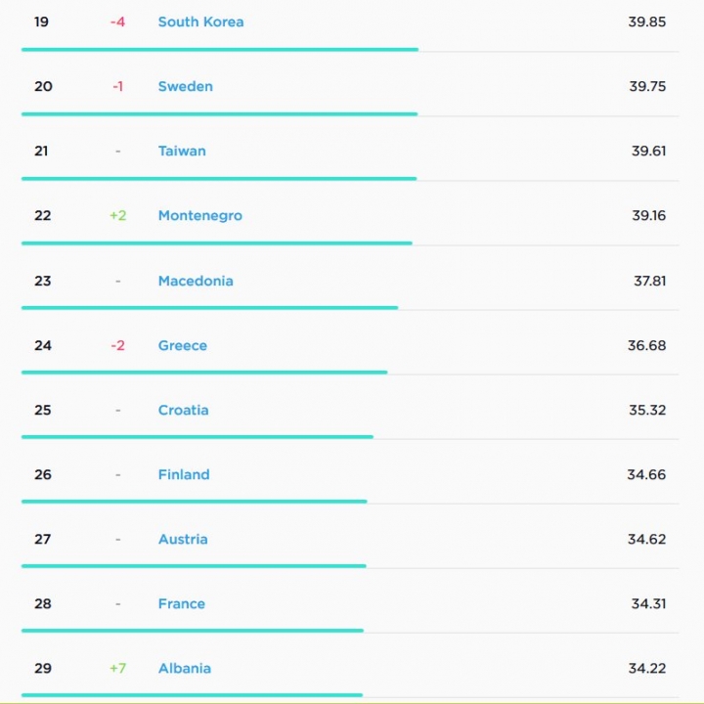The image size is (704, 704).
Task: Click Greece's -2 rank change indicator
Action: click(117, 345)
